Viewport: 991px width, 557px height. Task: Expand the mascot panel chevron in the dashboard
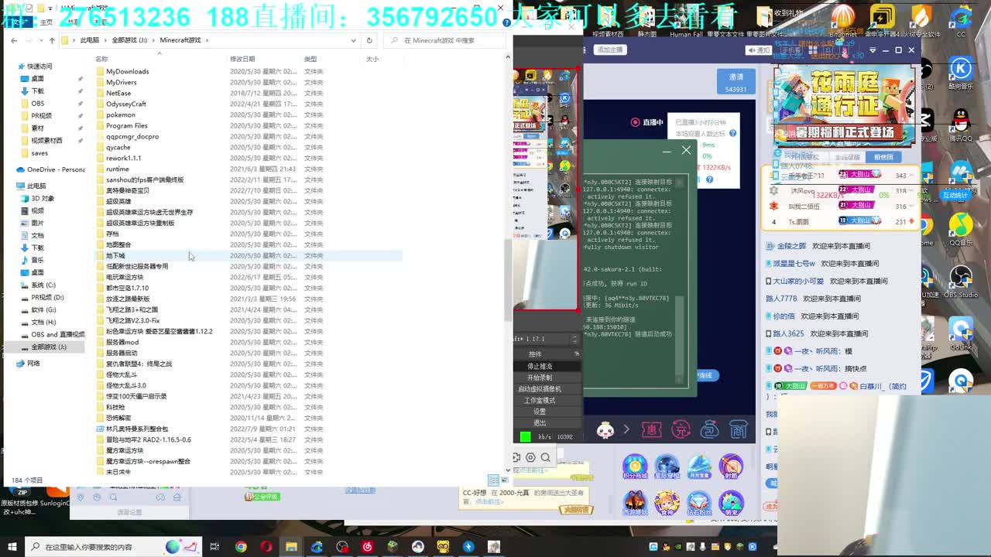626,429
